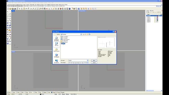Click the layers panel horizontal scrollbar
Image resolution: width=169 pixels, height=95 pixels.
(x=154, y=91)
